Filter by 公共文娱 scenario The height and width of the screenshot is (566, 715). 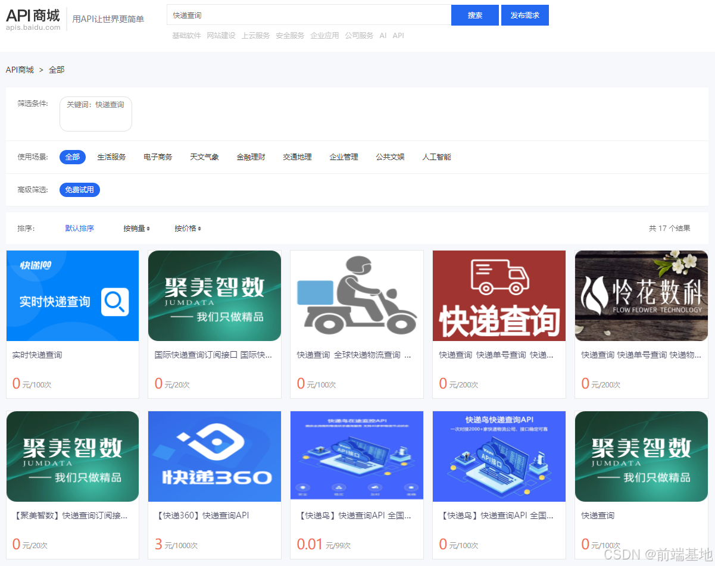(391, 157)
